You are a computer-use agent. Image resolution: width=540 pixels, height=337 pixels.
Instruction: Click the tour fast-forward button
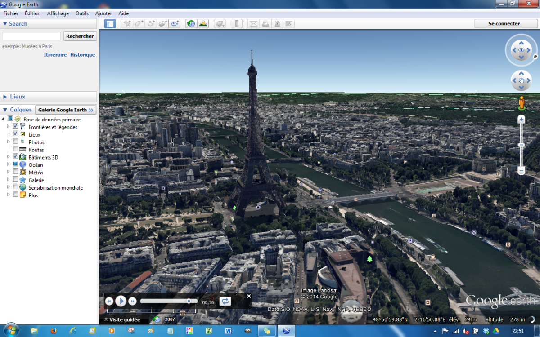pyautogui.click(x=132, y=301)
